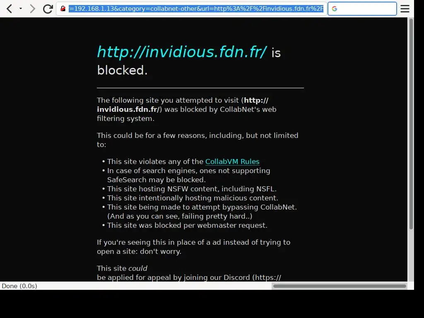The image size is (424, 318).
Task: Click the 'This site hosting NSFW content' bullet
Action: 192,189
